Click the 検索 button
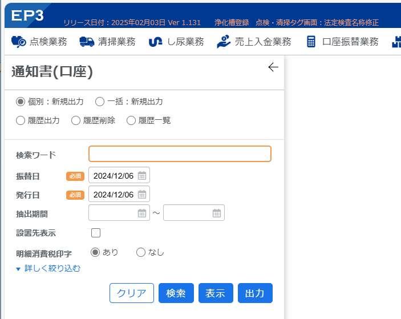This screenshot has width=401, height=319. tap(176, 293)
